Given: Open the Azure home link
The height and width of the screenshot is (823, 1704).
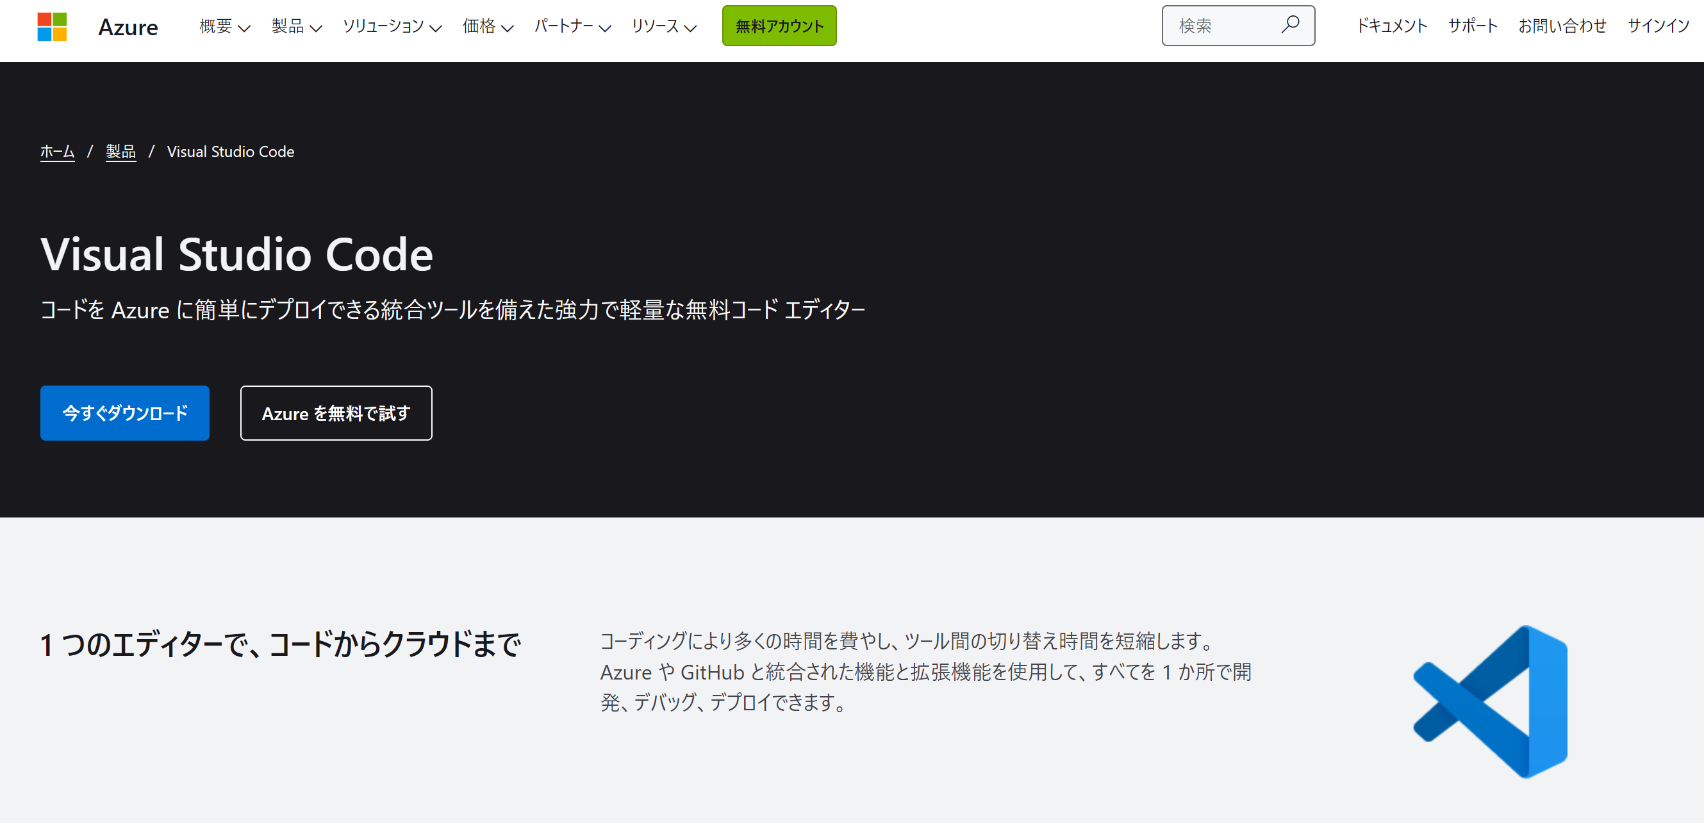Looking at the screenshot, I should click(128, 27).
